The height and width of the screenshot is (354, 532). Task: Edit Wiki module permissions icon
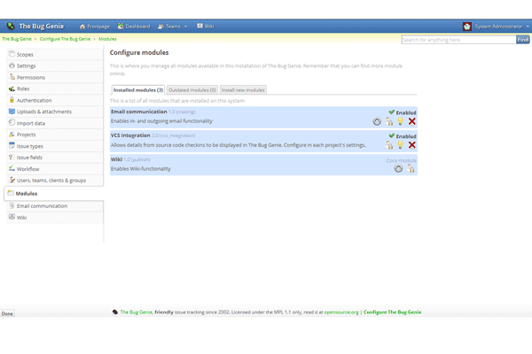pyautogui.click(x=411, y=168)
